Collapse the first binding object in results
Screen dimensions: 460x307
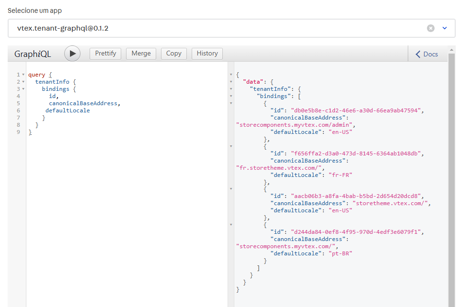231,102
